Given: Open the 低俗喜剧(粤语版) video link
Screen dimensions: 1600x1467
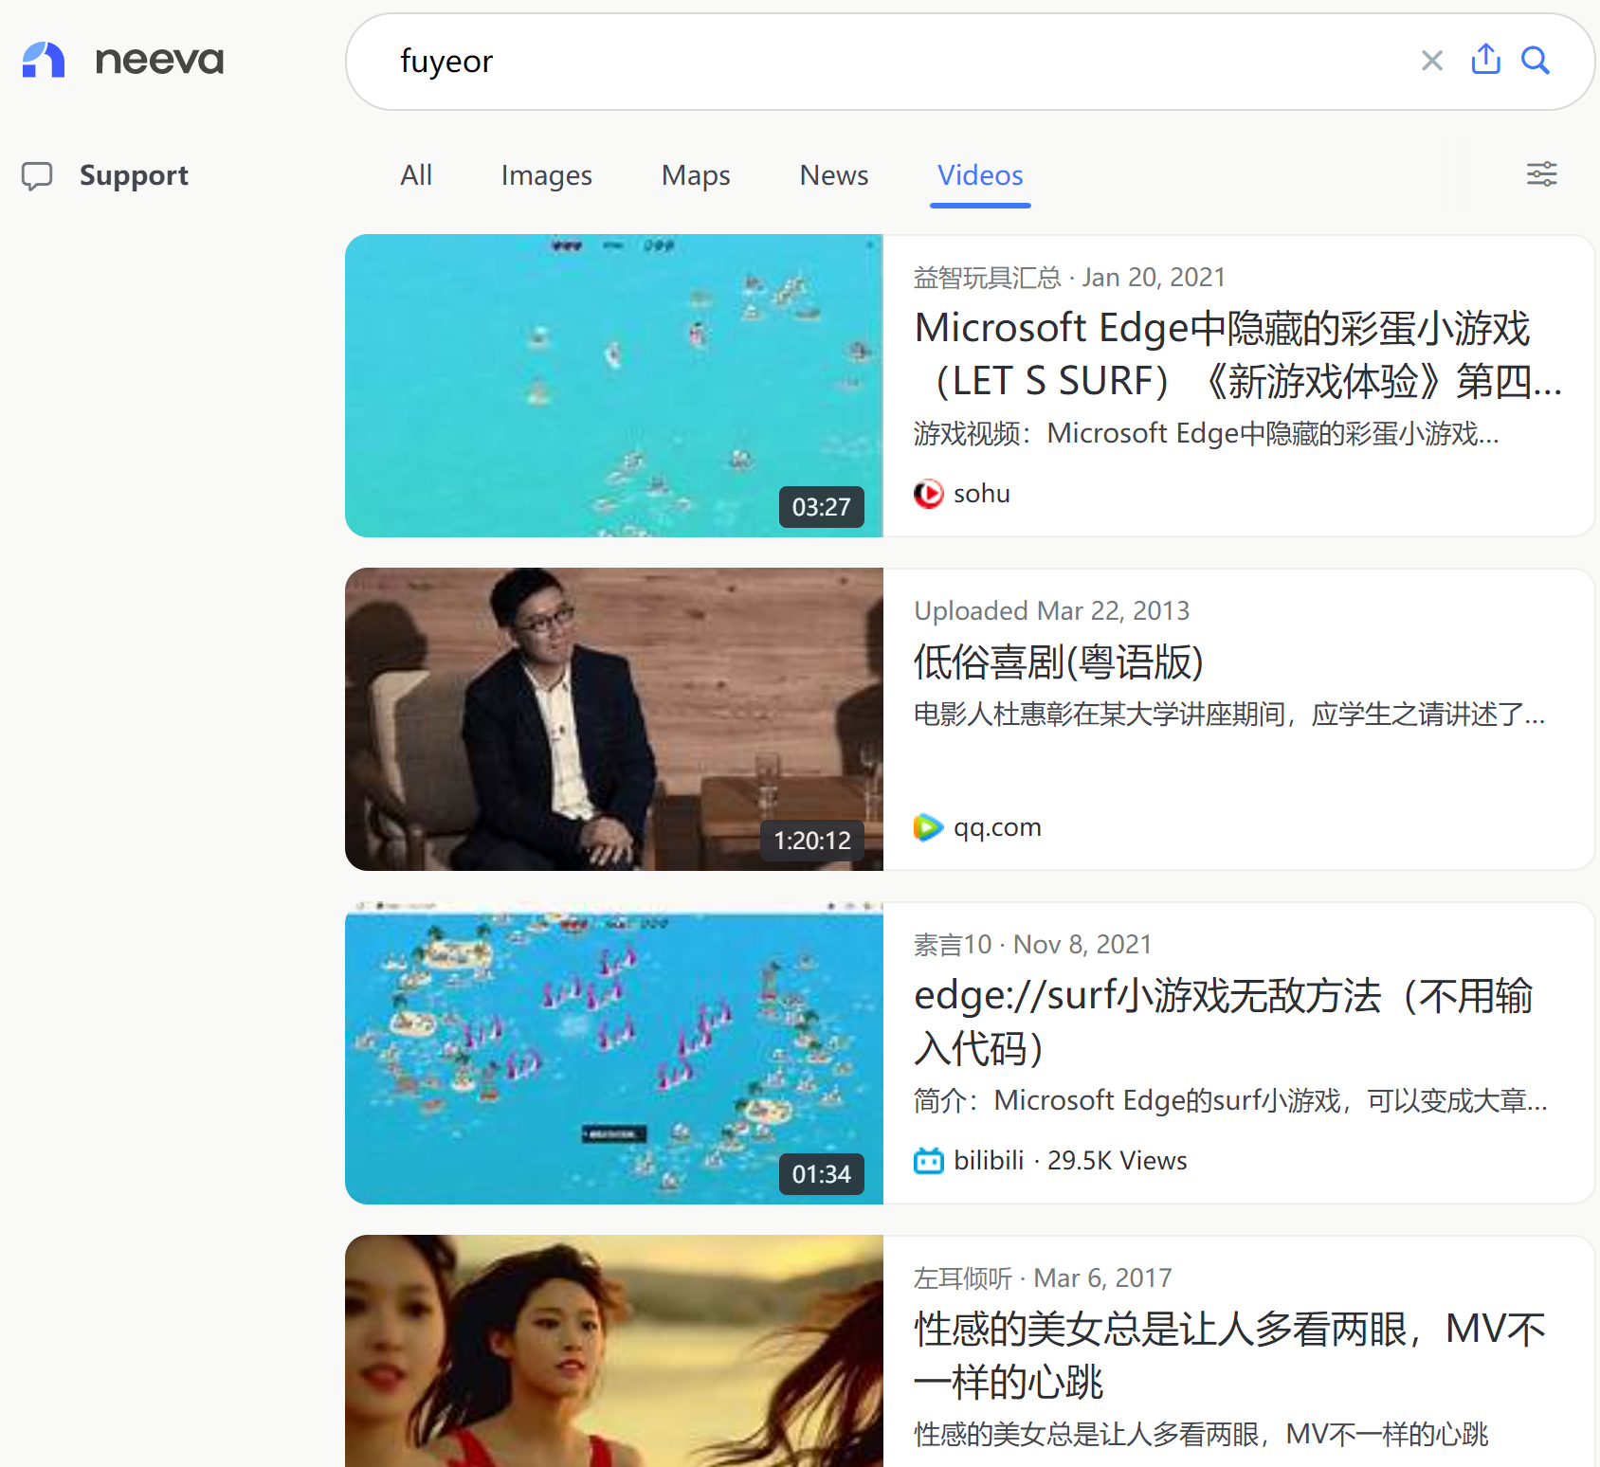Looking at the screenshot, I should click(x=1059, y=662).
